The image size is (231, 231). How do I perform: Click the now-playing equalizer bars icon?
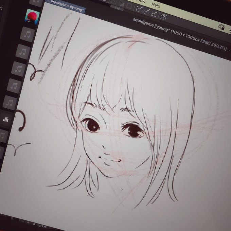click(x=6, y=120)
